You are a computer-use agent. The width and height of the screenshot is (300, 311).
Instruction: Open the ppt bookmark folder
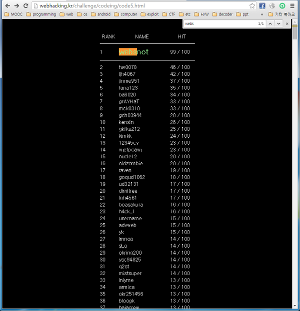[242, 14]
